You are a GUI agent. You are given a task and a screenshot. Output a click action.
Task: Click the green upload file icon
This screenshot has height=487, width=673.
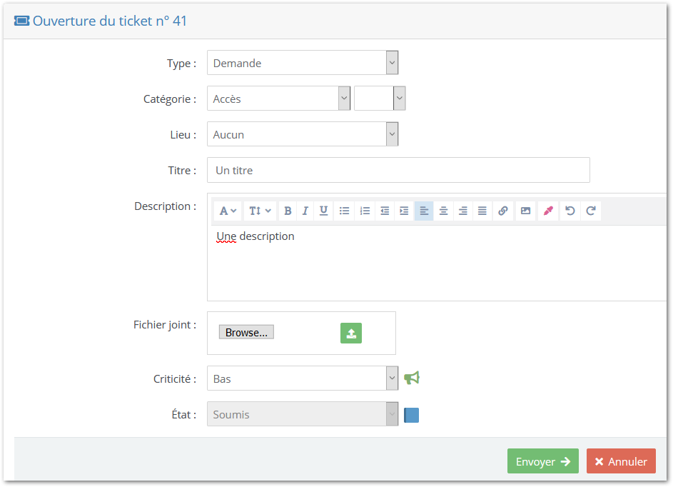point(351,333)
